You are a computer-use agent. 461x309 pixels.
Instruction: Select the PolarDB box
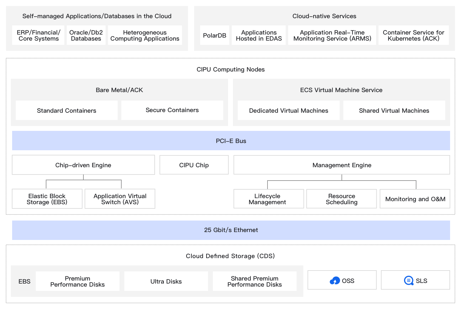214,35
